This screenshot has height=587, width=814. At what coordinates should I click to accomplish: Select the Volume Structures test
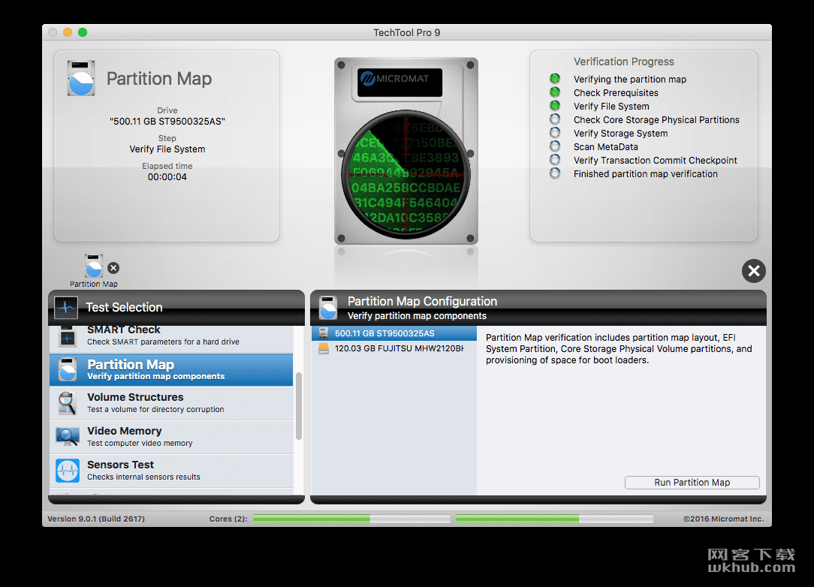pyautogui.click(x=171, y=403)
